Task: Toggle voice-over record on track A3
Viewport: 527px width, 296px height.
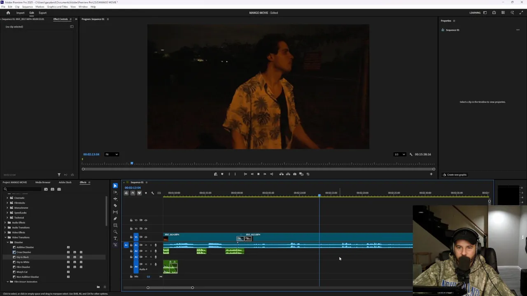Action: click(x=156, y=257)
